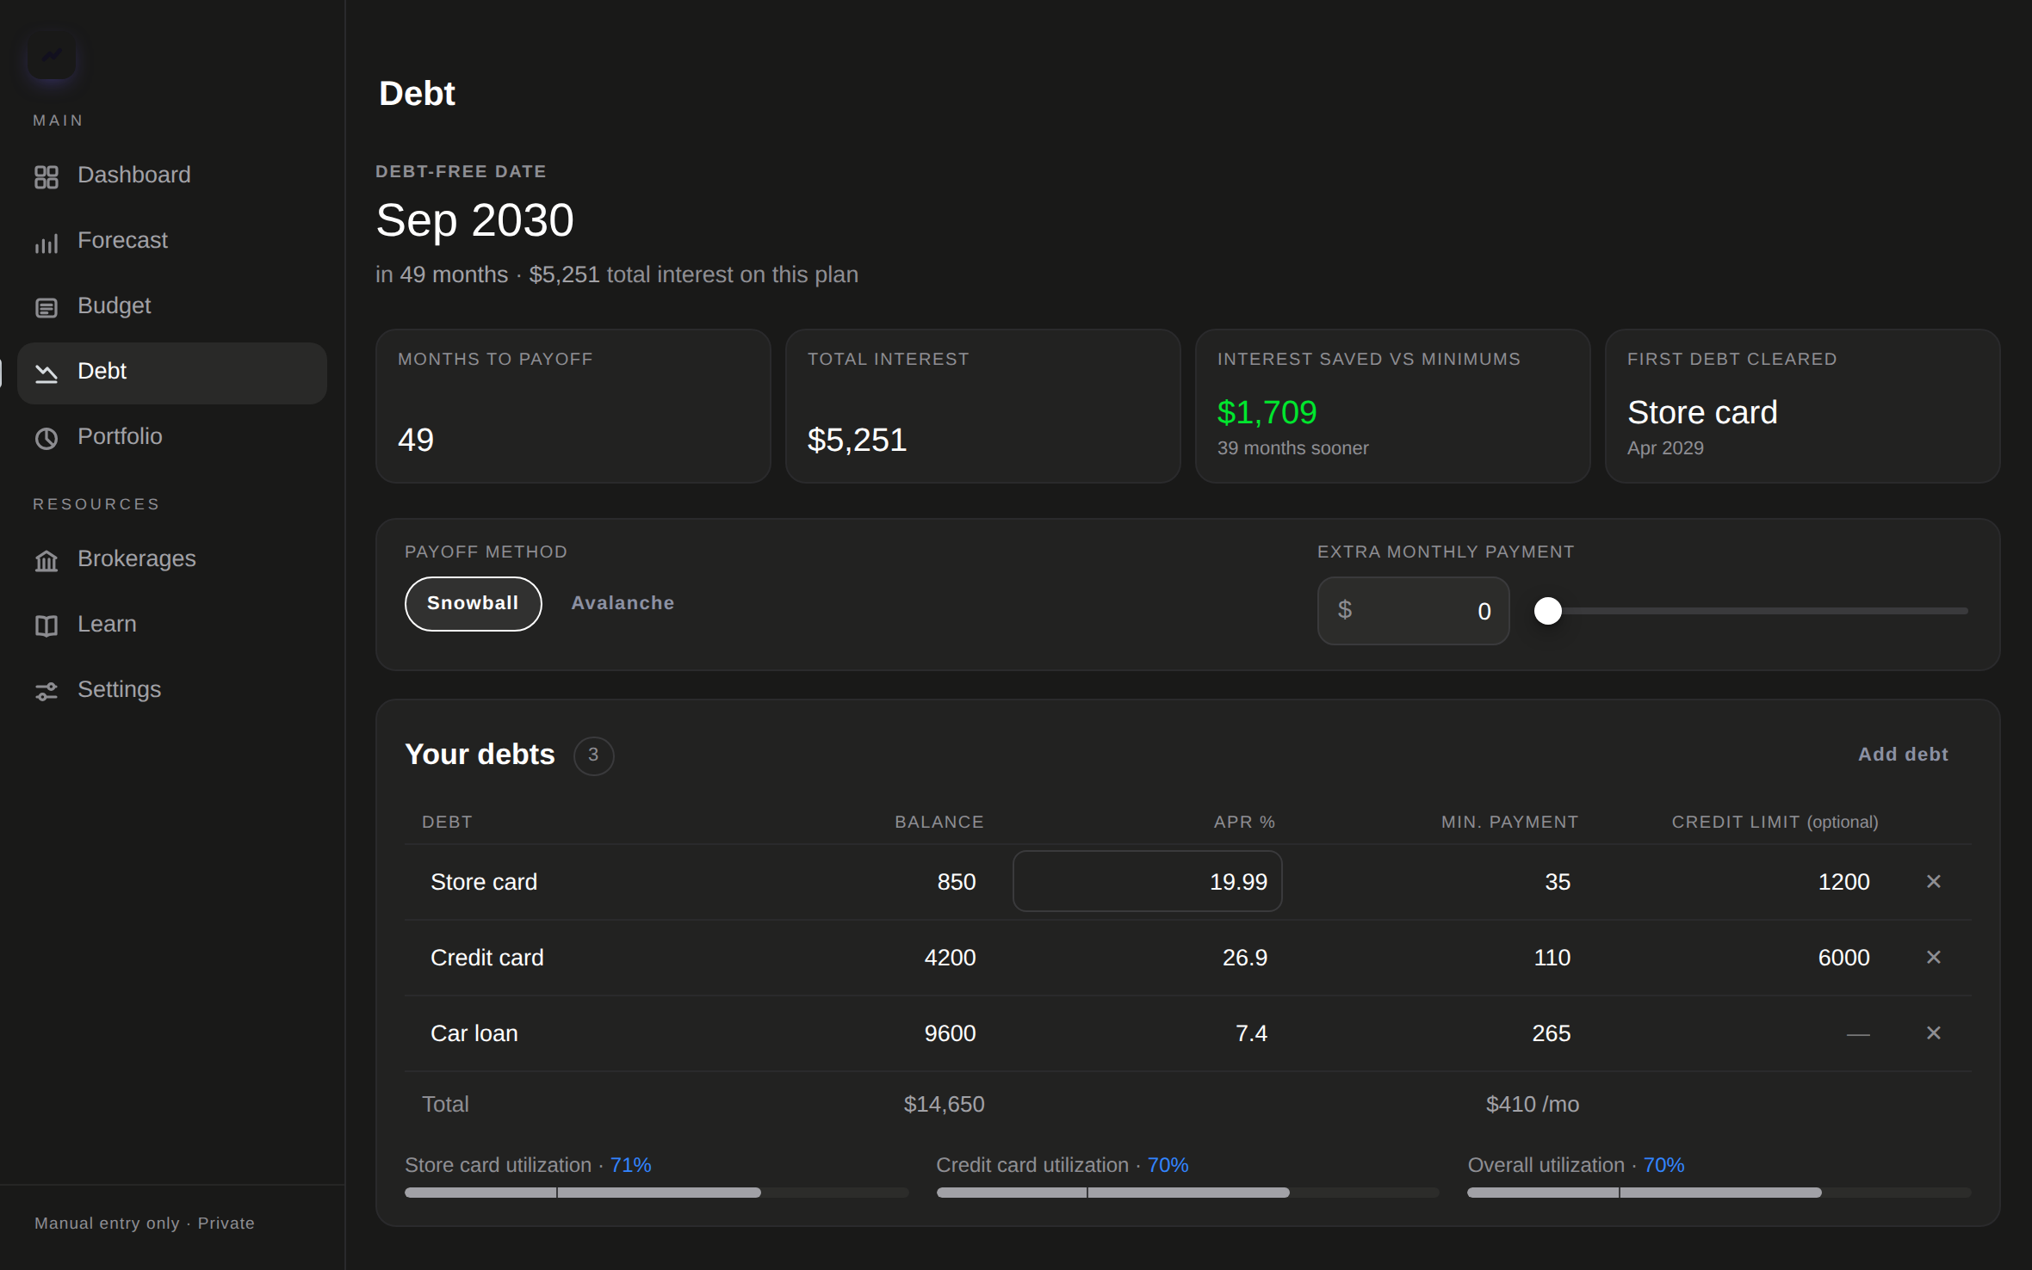The width and height of the screenshot is (2032, 1270).
Task: Click the Brokerages bank building icon
Action: (x=46, y=560)
